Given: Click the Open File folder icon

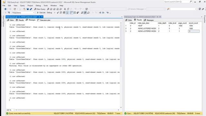Looking at the screenshot, I should point(24,9).
